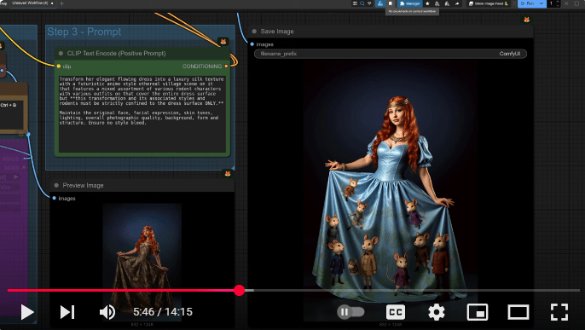Enter full screen mode
Viewport: 585px width, 330px height.
click(559, 312)
